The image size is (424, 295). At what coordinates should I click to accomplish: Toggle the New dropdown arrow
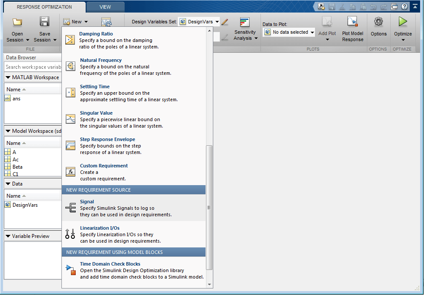(86, 22)
